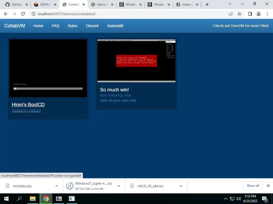Close the active Control tab

[84, 5]
